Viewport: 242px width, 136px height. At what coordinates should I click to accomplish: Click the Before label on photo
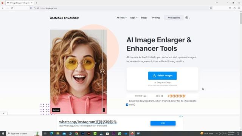(56, 110)
